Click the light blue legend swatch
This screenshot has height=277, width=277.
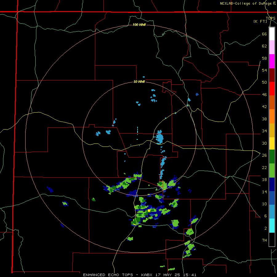[272, 212]
